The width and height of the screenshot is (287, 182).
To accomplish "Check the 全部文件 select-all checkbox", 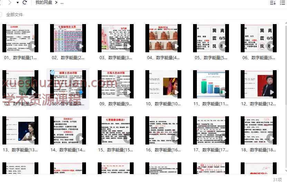I will pyautogui.click(x=1, y=15).
